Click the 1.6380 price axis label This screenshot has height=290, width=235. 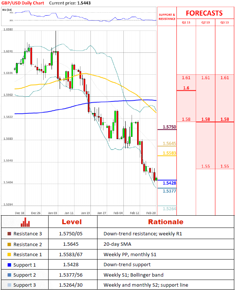click(8, 29)
